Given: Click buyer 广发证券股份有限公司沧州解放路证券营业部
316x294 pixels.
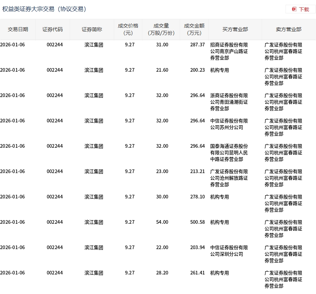Looking at the screenshot, I should [229, 178].
